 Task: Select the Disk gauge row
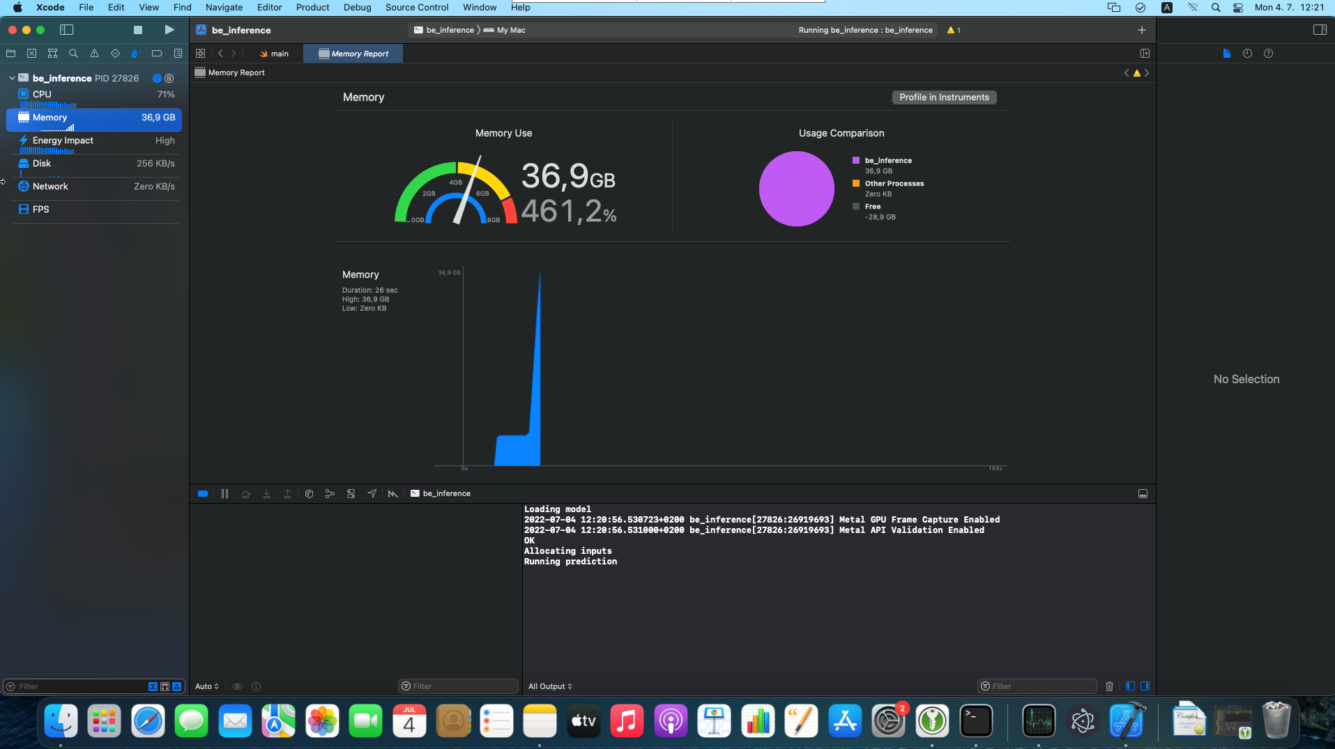94,164
